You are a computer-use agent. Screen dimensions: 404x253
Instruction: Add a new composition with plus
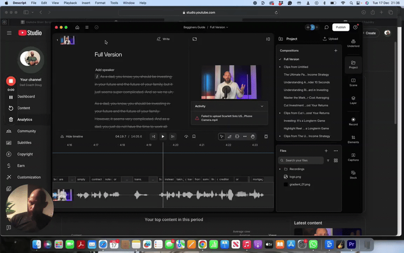click(x=336, y=51)
